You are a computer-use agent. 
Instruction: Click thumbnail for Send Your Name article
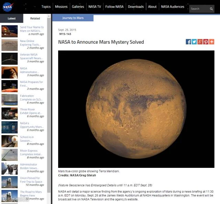10,31
